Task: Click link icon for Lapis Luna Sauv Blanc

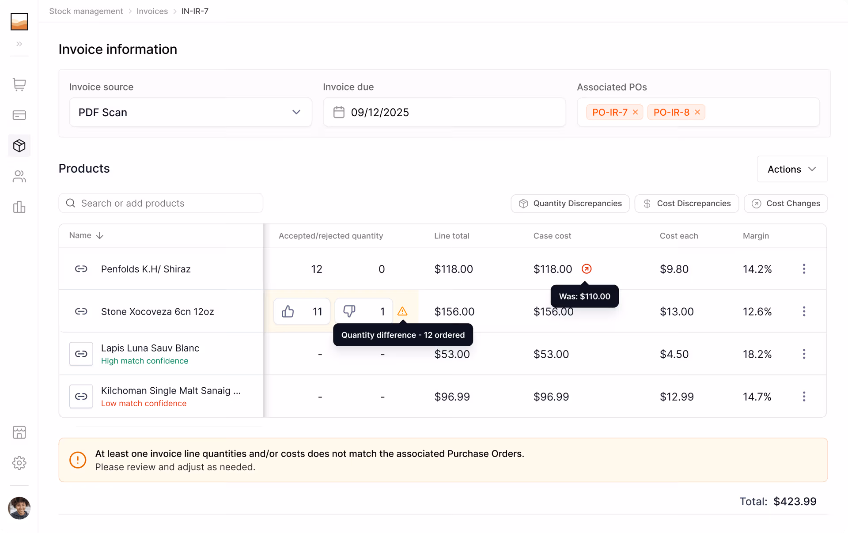Action: point(81,354)
